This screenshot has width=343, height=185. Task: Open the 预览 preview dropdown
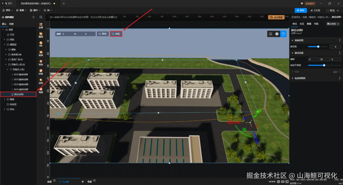[x=332, y=10]
